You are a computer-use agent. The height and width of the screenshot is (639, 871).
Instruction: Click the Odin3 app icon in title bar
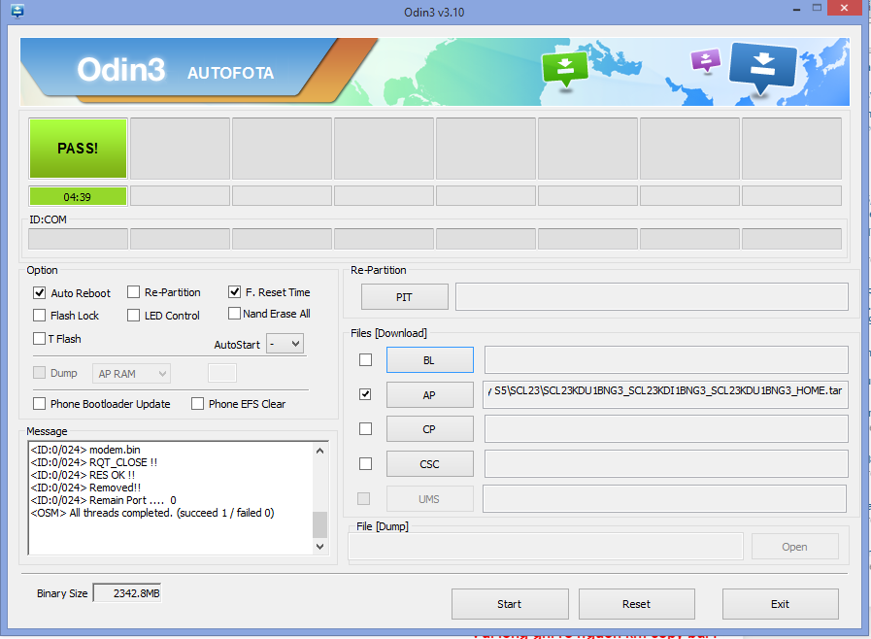(17, 11)
